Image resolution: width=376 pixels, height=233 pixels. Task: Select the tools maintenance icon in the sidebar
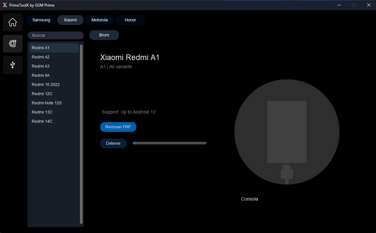[x=12, y=43]
